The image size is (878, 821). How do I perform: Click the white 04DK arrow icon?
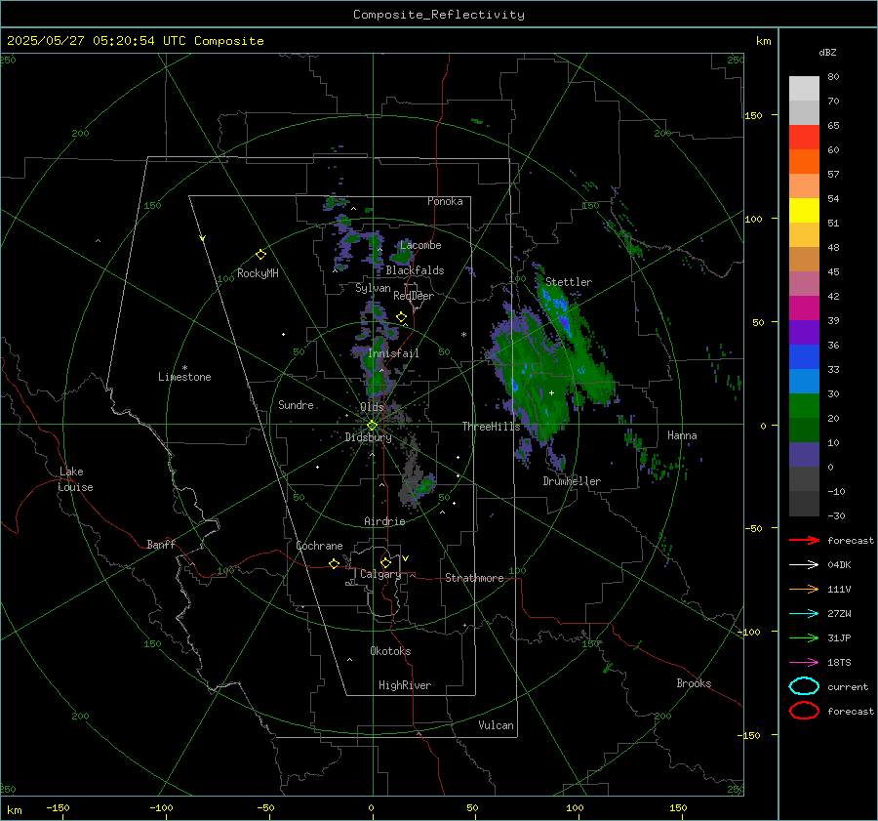pos(804,565)
